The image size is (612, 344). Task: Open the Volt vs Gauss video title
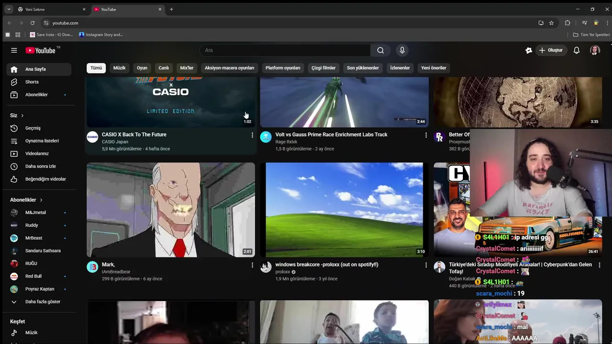pos(331,135)
